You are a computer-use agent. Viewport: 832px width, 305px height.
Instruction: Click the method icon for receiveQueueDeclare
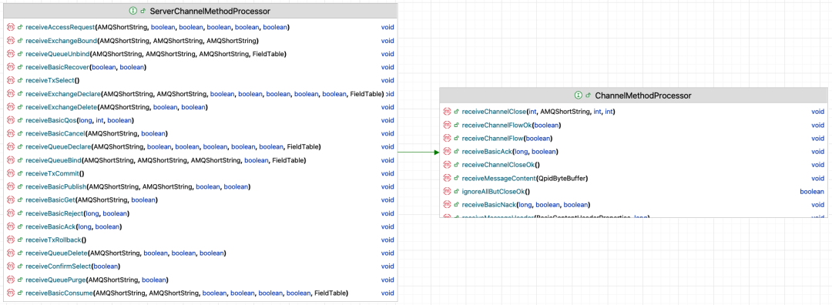point(11,146)
